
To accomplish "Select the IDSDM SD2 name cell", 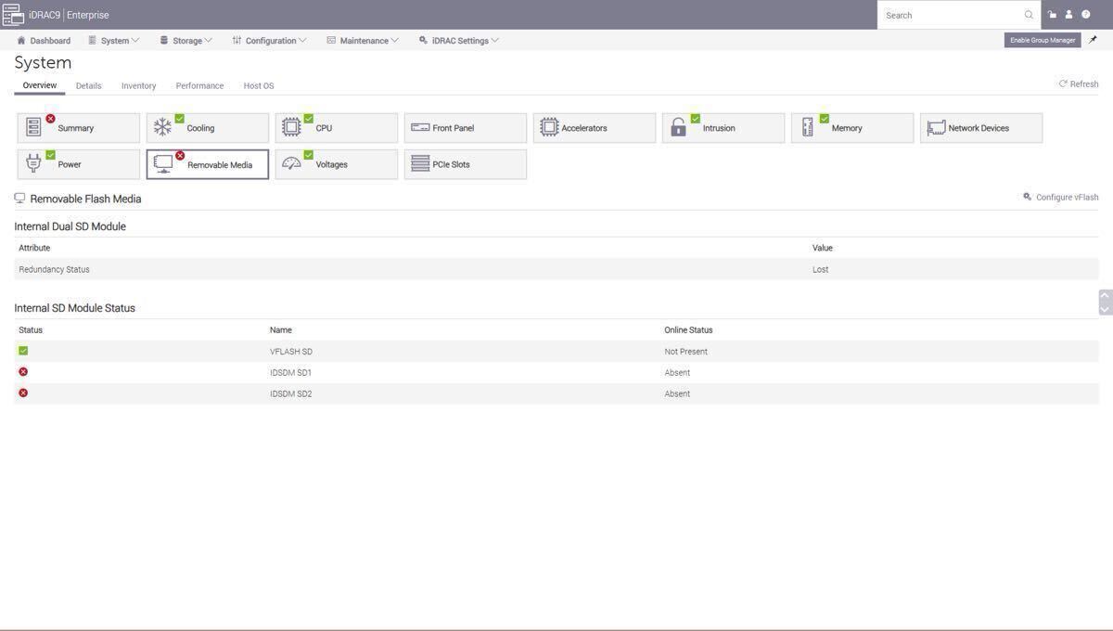I will 291,394.
